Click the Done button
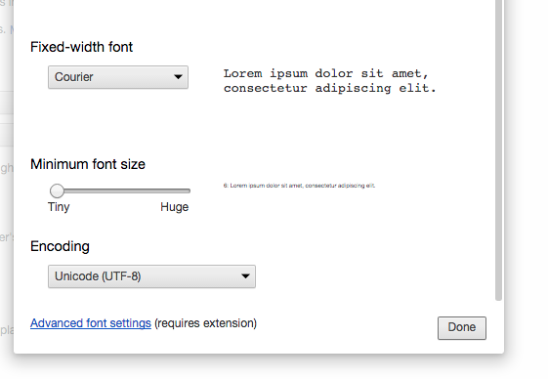 pos(462,328)
